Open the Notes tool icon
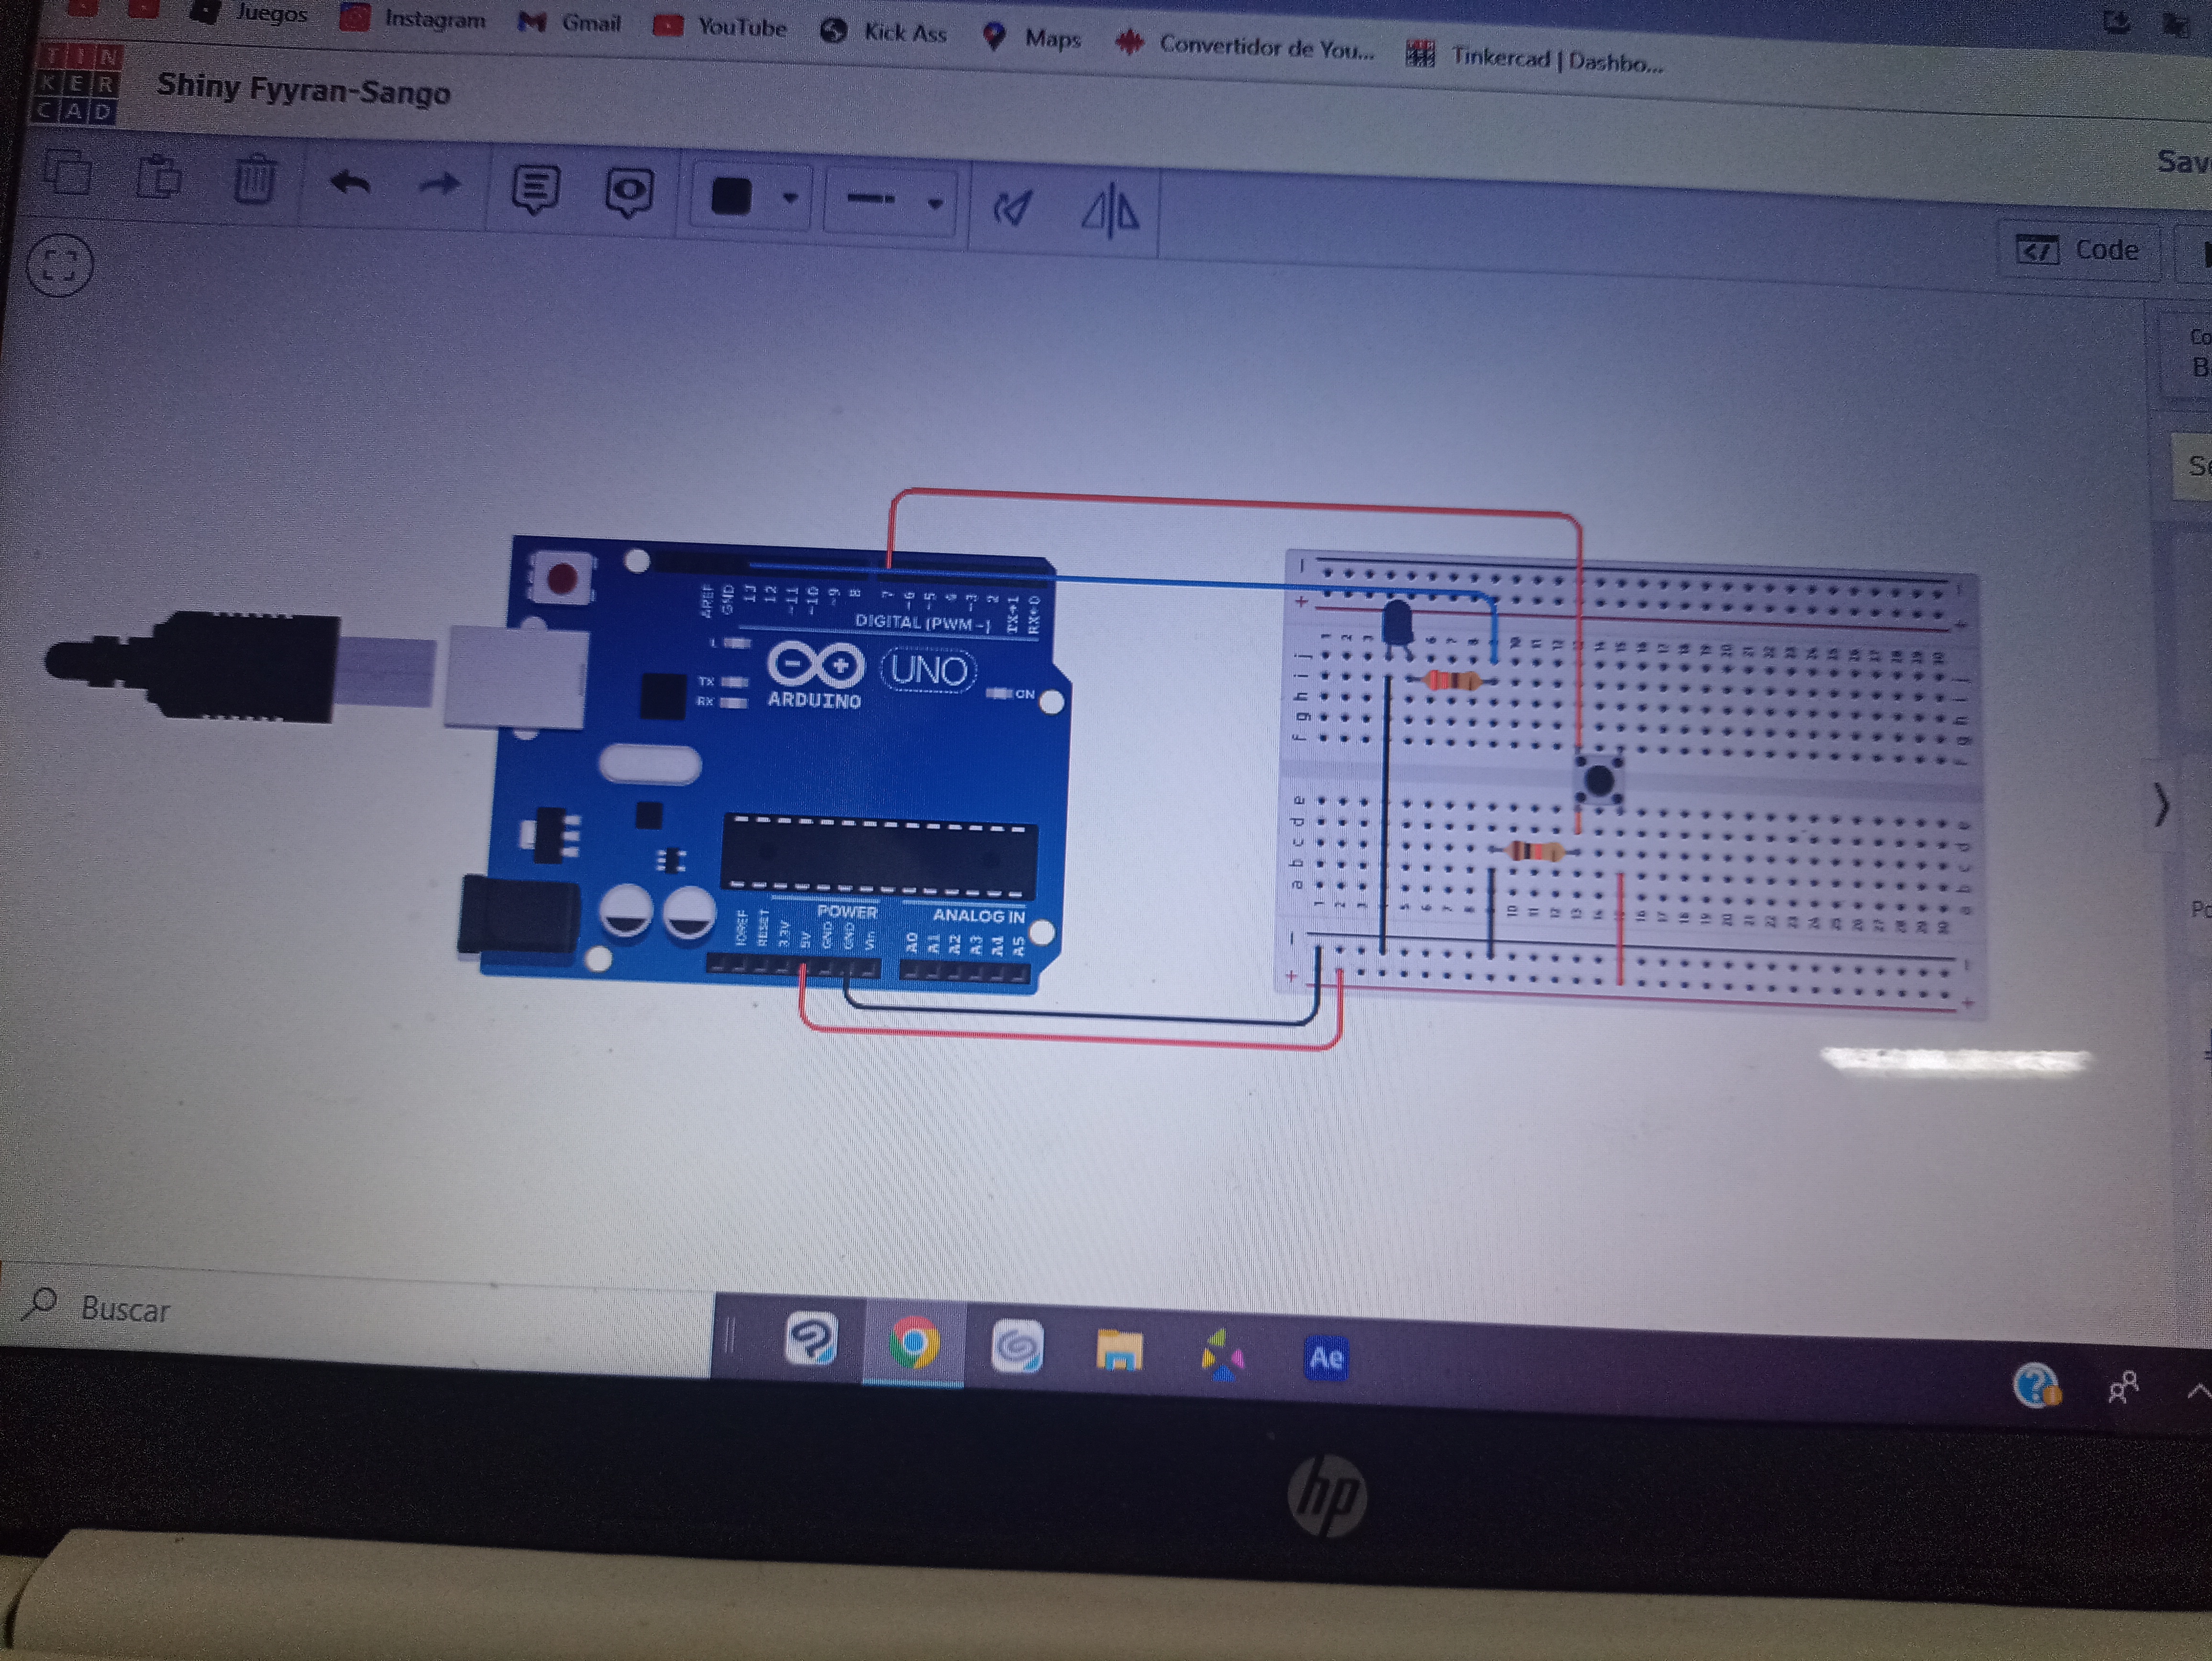 pos(535,189)
